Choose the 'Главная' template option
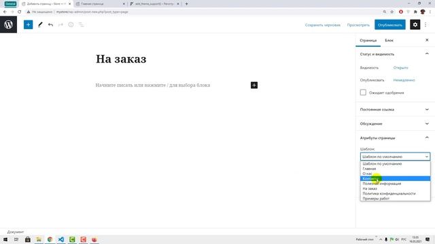The image size is (435, 244). pyautogui.click(x=396, y=169)
